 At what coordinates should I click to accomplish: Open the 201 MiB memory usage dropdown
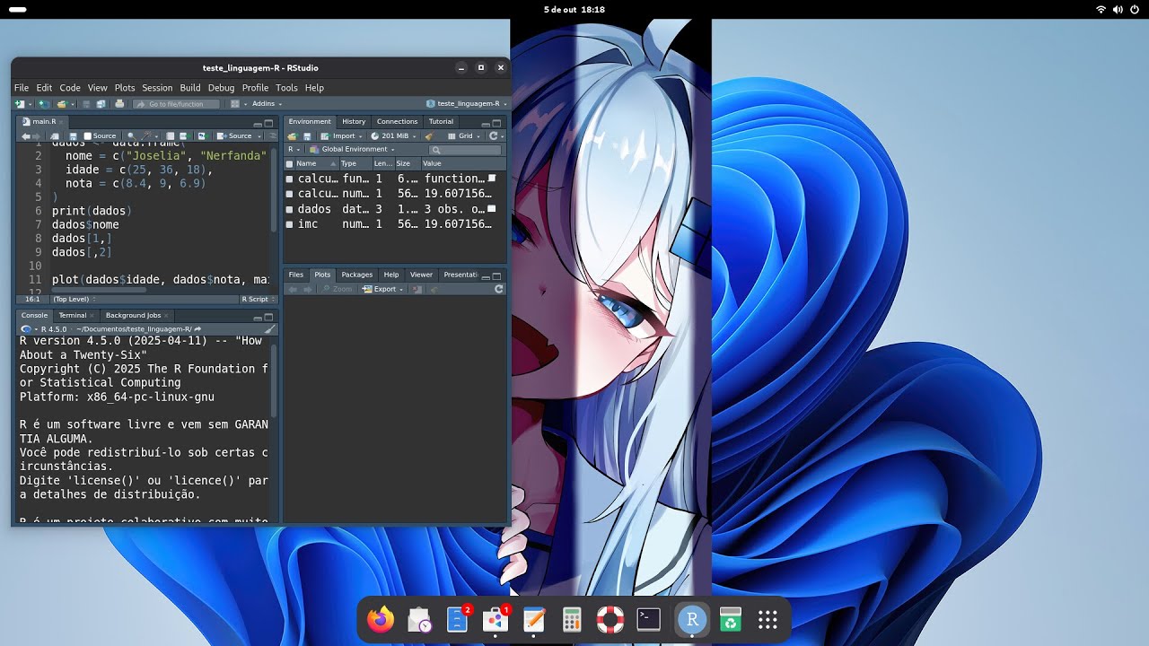[393, 136]
